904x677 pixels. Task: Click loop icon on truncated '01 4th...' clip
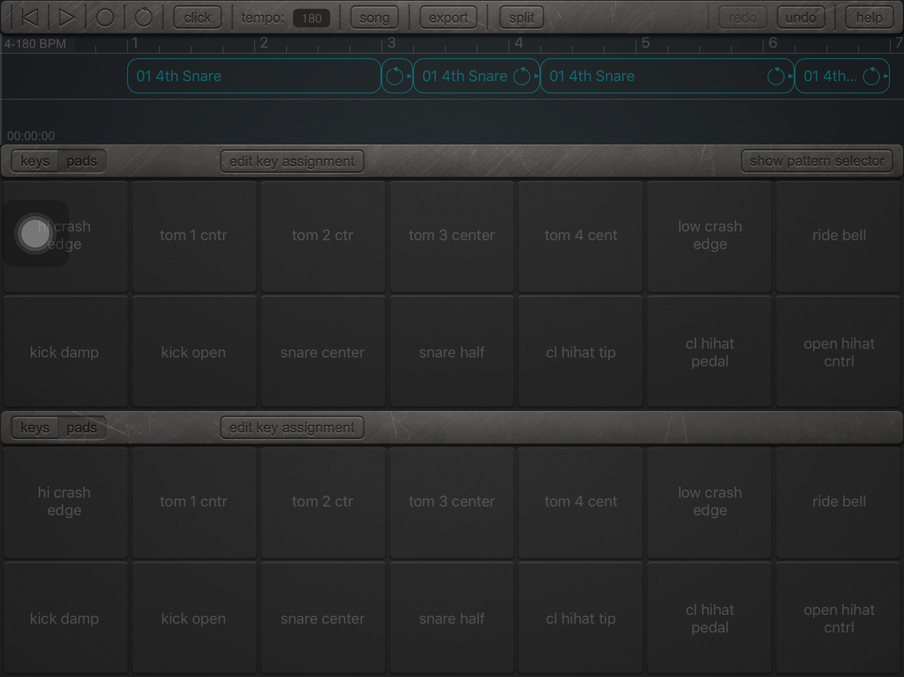click(871, 76)
